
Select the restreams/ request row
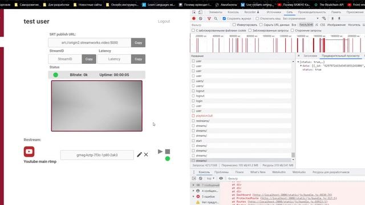click(241, 121)
